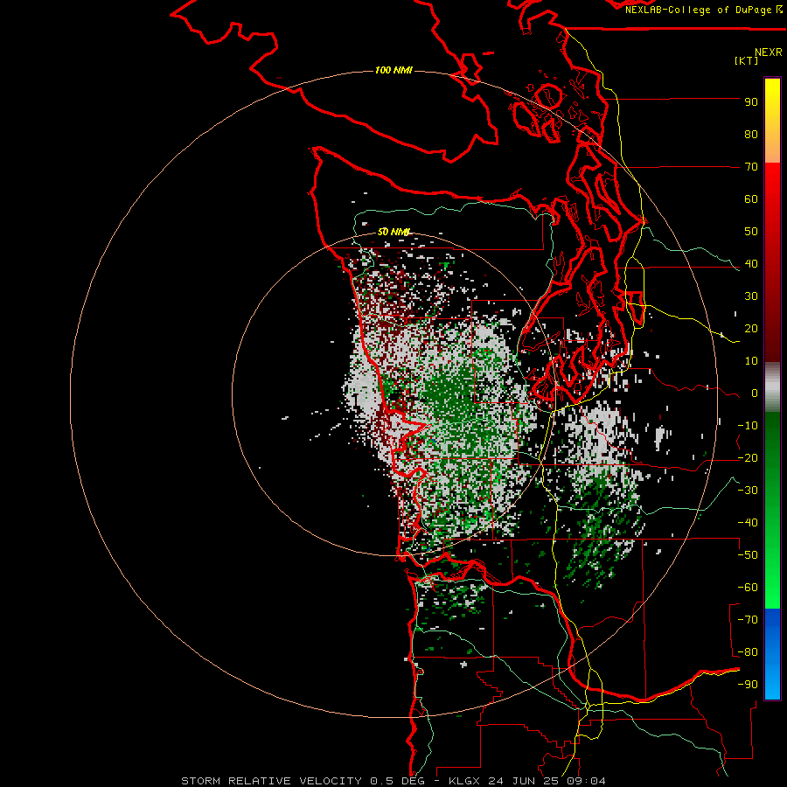Click the -20 knot scale value

click(x=748, y=457)
